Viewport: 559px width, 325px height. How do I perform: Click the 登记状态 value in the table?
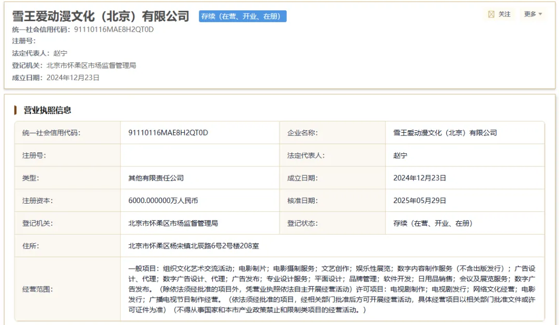pos(433,223)
